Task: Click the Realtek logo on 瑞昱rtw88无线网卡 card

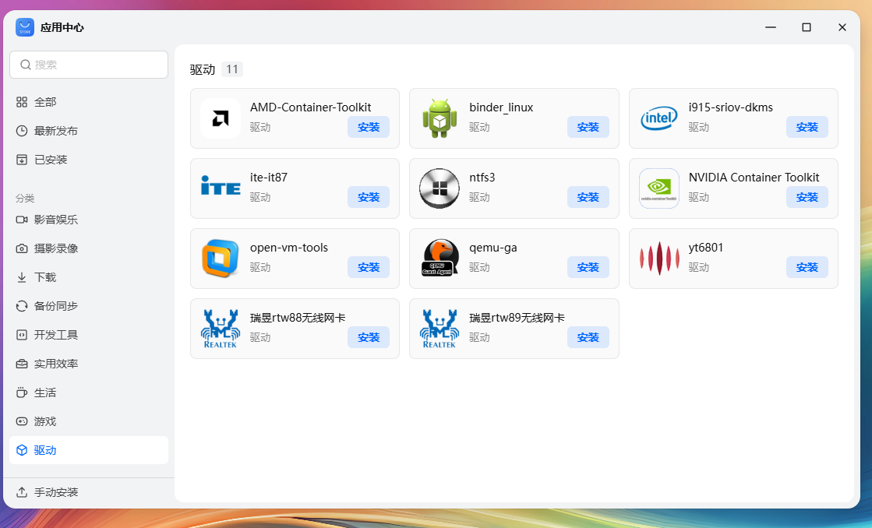Action: (221, 329)
